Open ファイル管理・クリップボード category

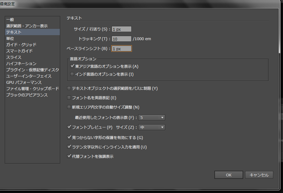33,89
